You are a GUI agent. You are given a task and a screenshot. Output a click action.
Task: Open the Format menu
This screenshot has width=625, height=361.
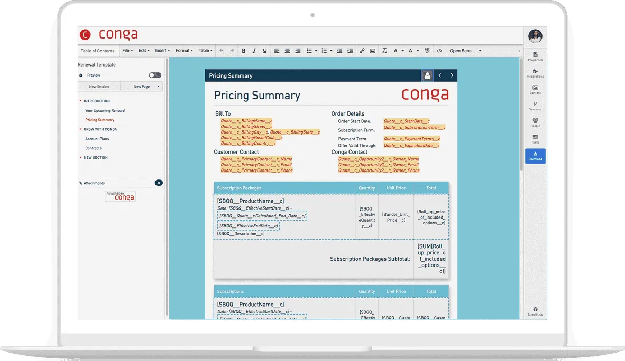click(x=184, y=51)
